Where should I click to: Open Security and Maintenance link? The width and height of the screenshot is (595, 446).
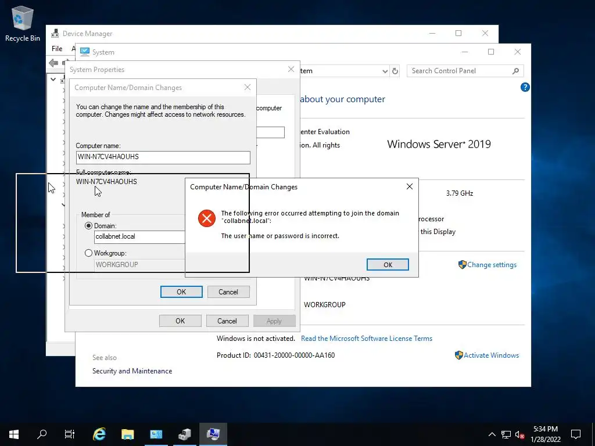point(132,371)
